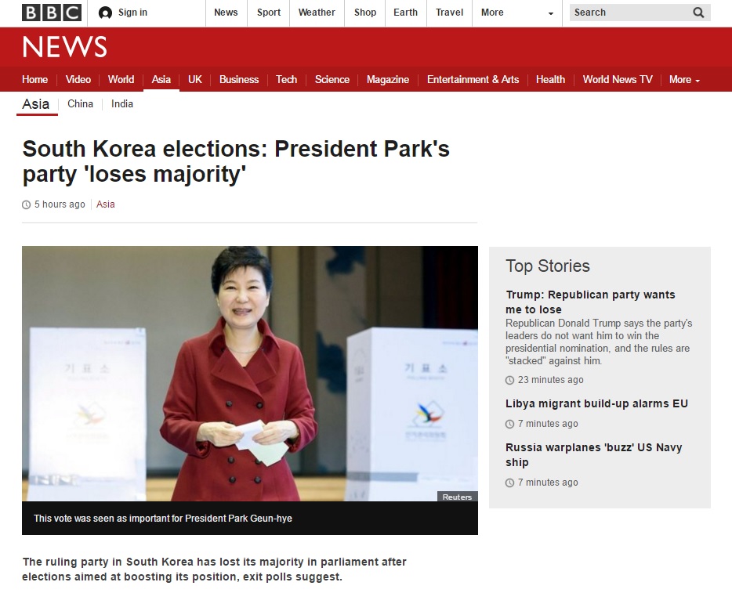This screenshot has height=593, width=732.
Task: Open the India sub-section link
Action: (x=122, y=104)
